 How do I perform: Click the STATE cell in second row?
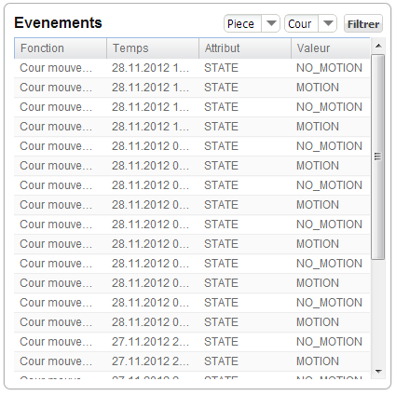pos(221,88)
